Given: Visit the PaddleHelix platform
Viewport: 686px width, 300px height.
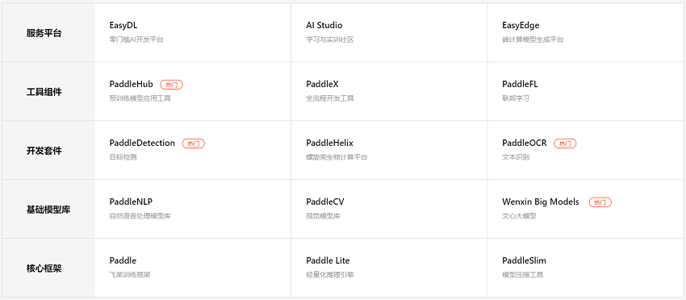Looking at the screenshot, I should pos(329,143).
